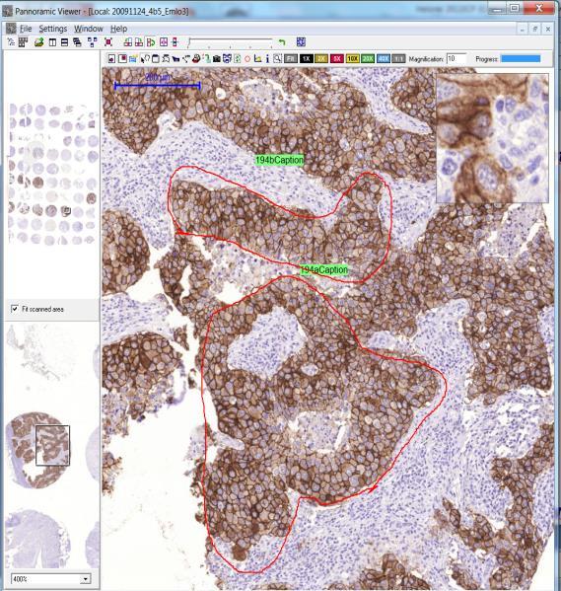Screen dimensions: 561x591
Task: Click the magnifier glass tool icon
Action: 277,58
